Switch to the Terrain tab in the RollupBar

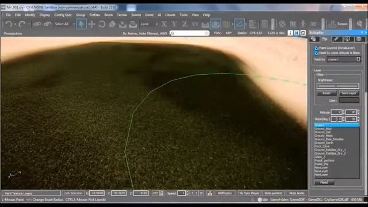[x=325, y=39]
